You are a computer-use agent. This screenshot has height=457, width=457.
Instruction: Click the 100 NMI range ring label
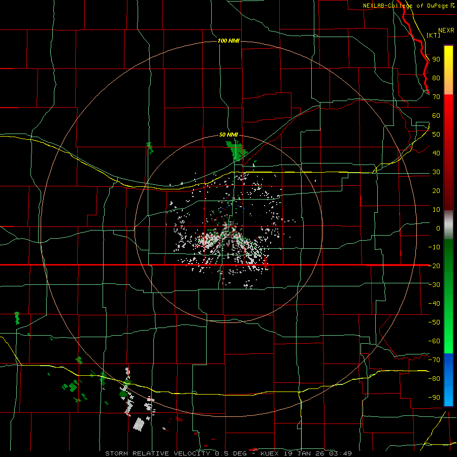click(228, 41)
